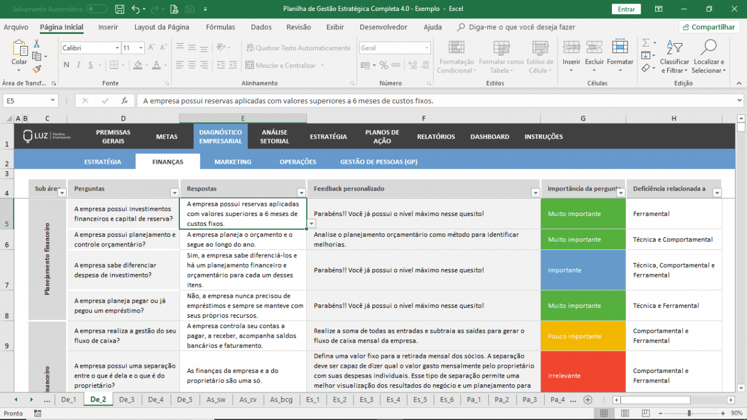Click the eraser clear icon
This screenshot has height=420, width=747.
(x=645, y=68)
